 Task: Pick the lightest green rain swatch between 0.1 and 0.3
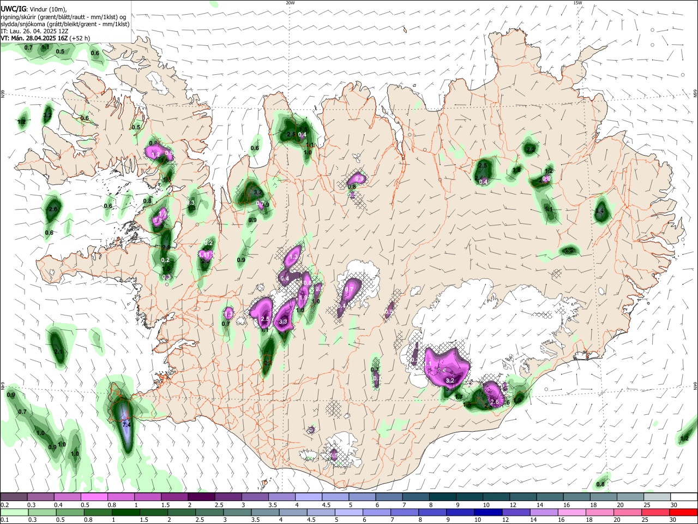tap(14, 513)
